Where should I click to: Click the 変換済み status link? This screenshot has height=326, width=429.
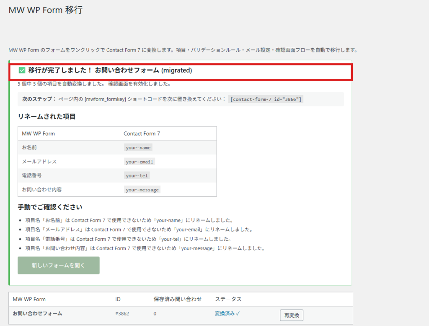(x=227, y=313)
